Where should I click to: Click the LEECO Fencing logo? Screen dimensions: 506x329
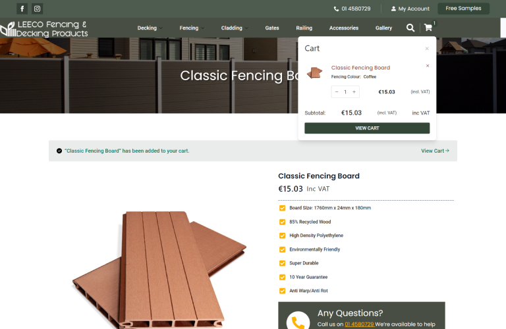[x=44, y=29]
